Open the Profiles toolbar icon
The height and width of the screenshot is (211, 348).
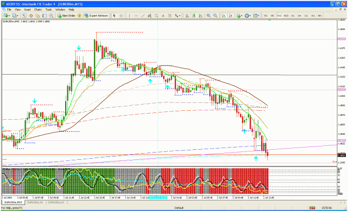tap(14, 16)
